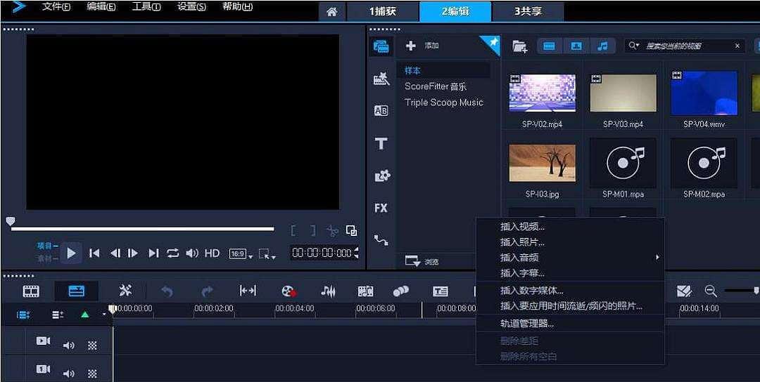Image resolution: width=760 pixels, height=382 pixels.
Task: Open the Transitions library panel
Action: pyautogui.click(x=381, y=111)
